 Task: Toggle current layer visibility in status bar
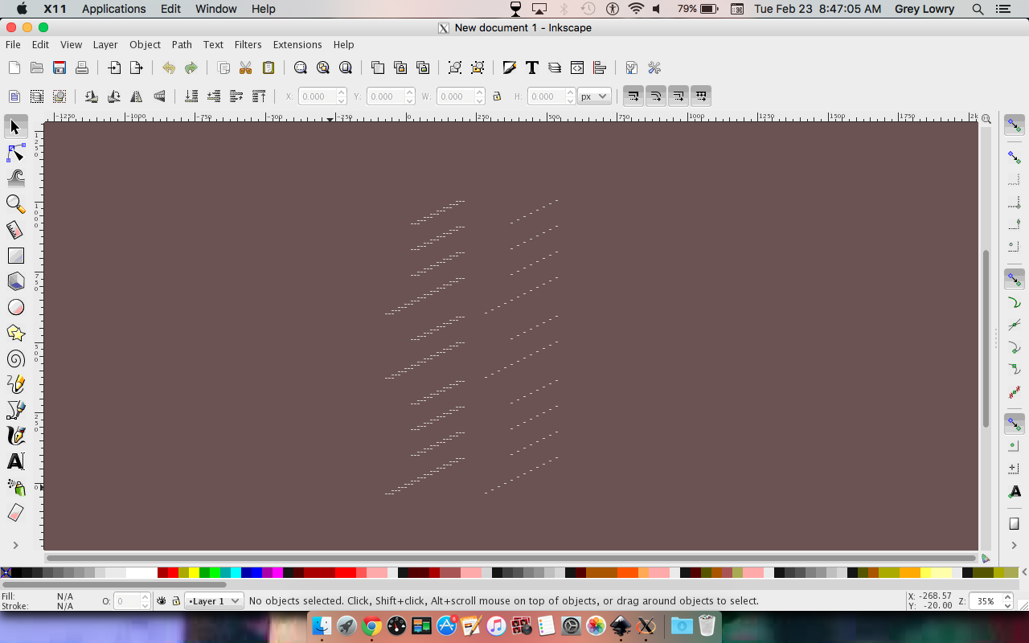(160, 600)
